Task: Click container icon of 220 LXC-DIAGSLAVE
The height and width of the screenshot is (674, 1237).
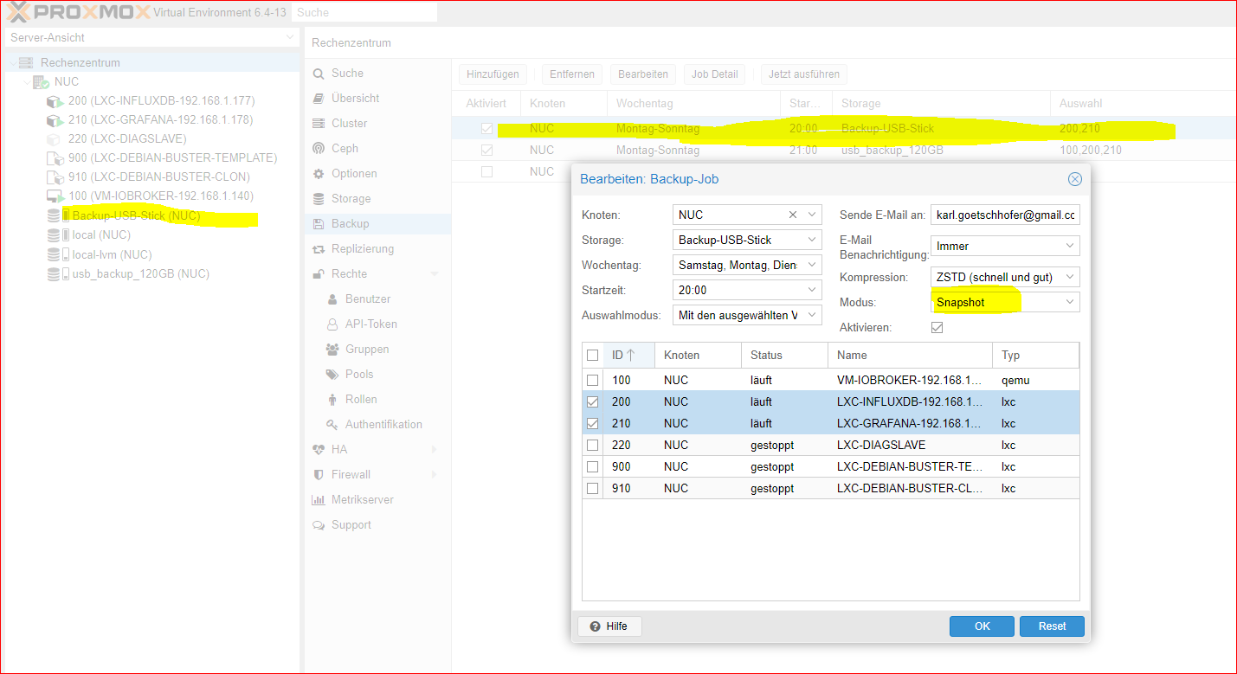Action: (54, 138)
